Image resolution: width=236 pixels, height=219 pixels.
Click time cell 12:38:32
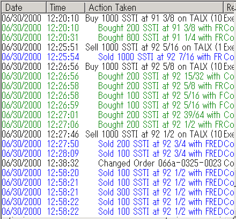coord(63,163)
